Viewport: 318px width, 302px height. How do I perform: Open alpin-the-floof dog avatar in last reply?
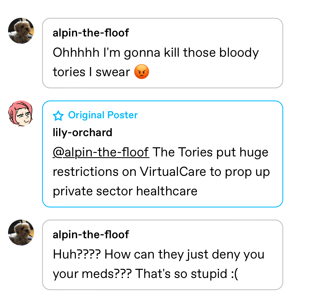[21, 232]
